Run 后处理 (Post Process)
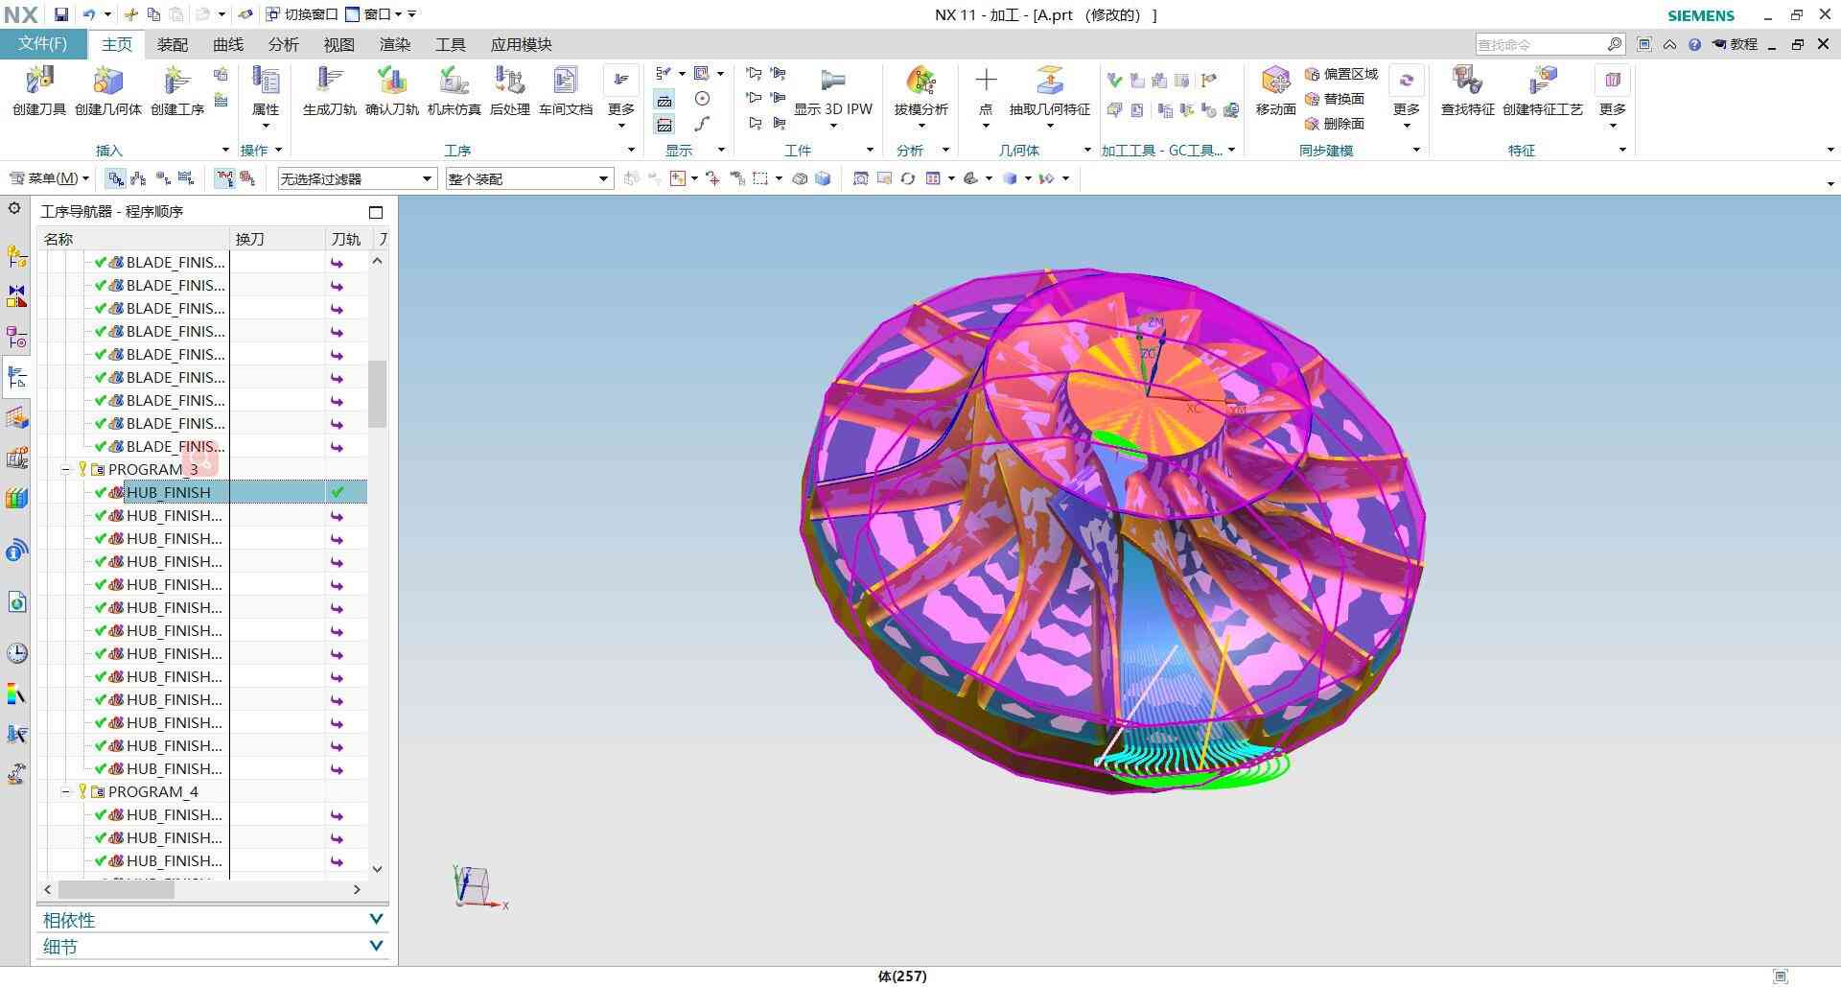The image size is (1841, 987). (x=509, y=82)
